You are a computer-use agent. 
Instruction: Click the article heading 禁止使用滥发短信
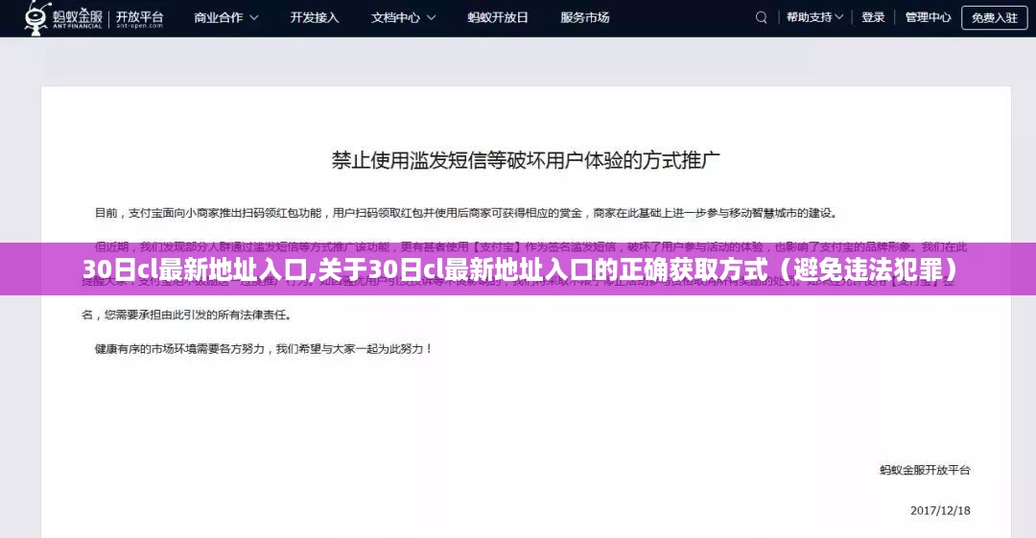pos(526,160)
